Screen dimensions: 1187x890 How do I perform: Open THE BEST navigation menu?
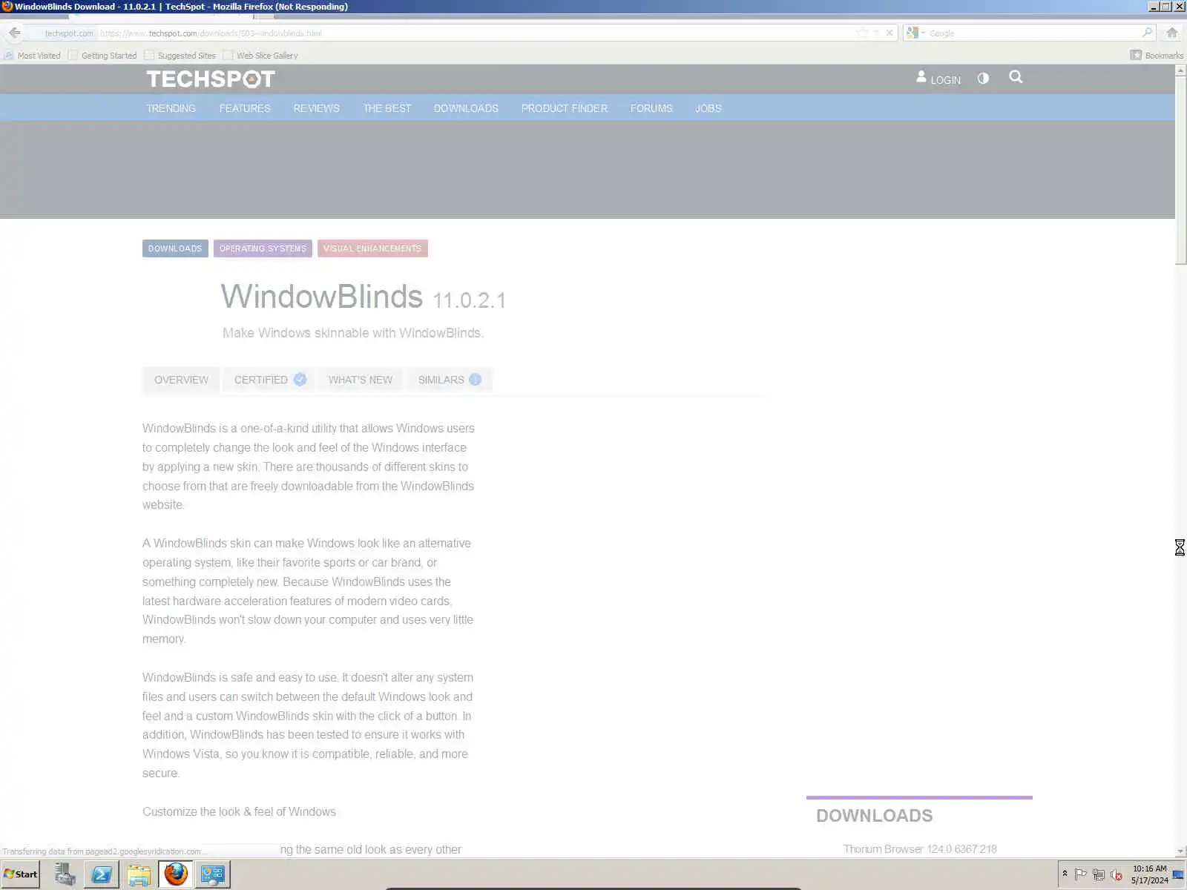click(387, 108)
